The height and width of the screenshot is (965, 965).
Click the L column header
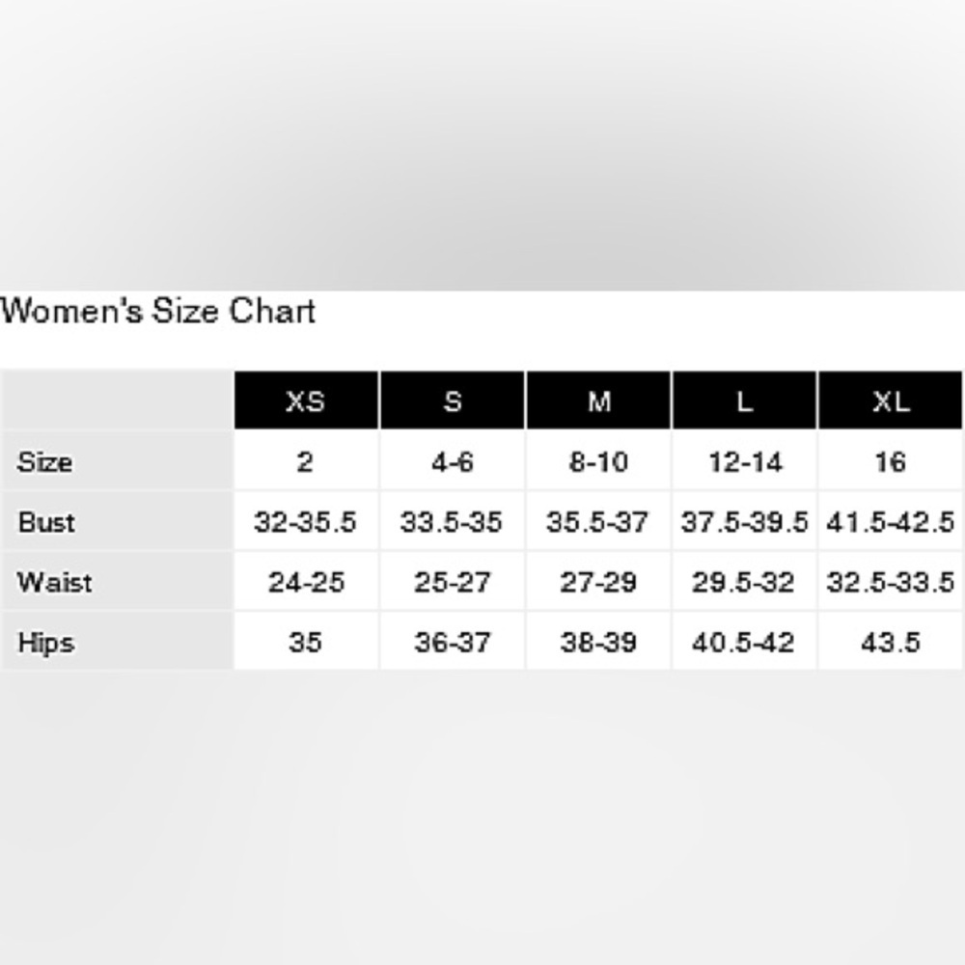tap(744, 400)
